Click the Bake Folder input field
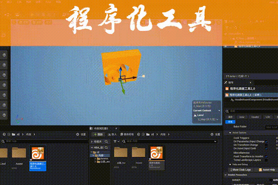Image resolution: width=278 pixels, height=185 pixels. tap(271, 127)
